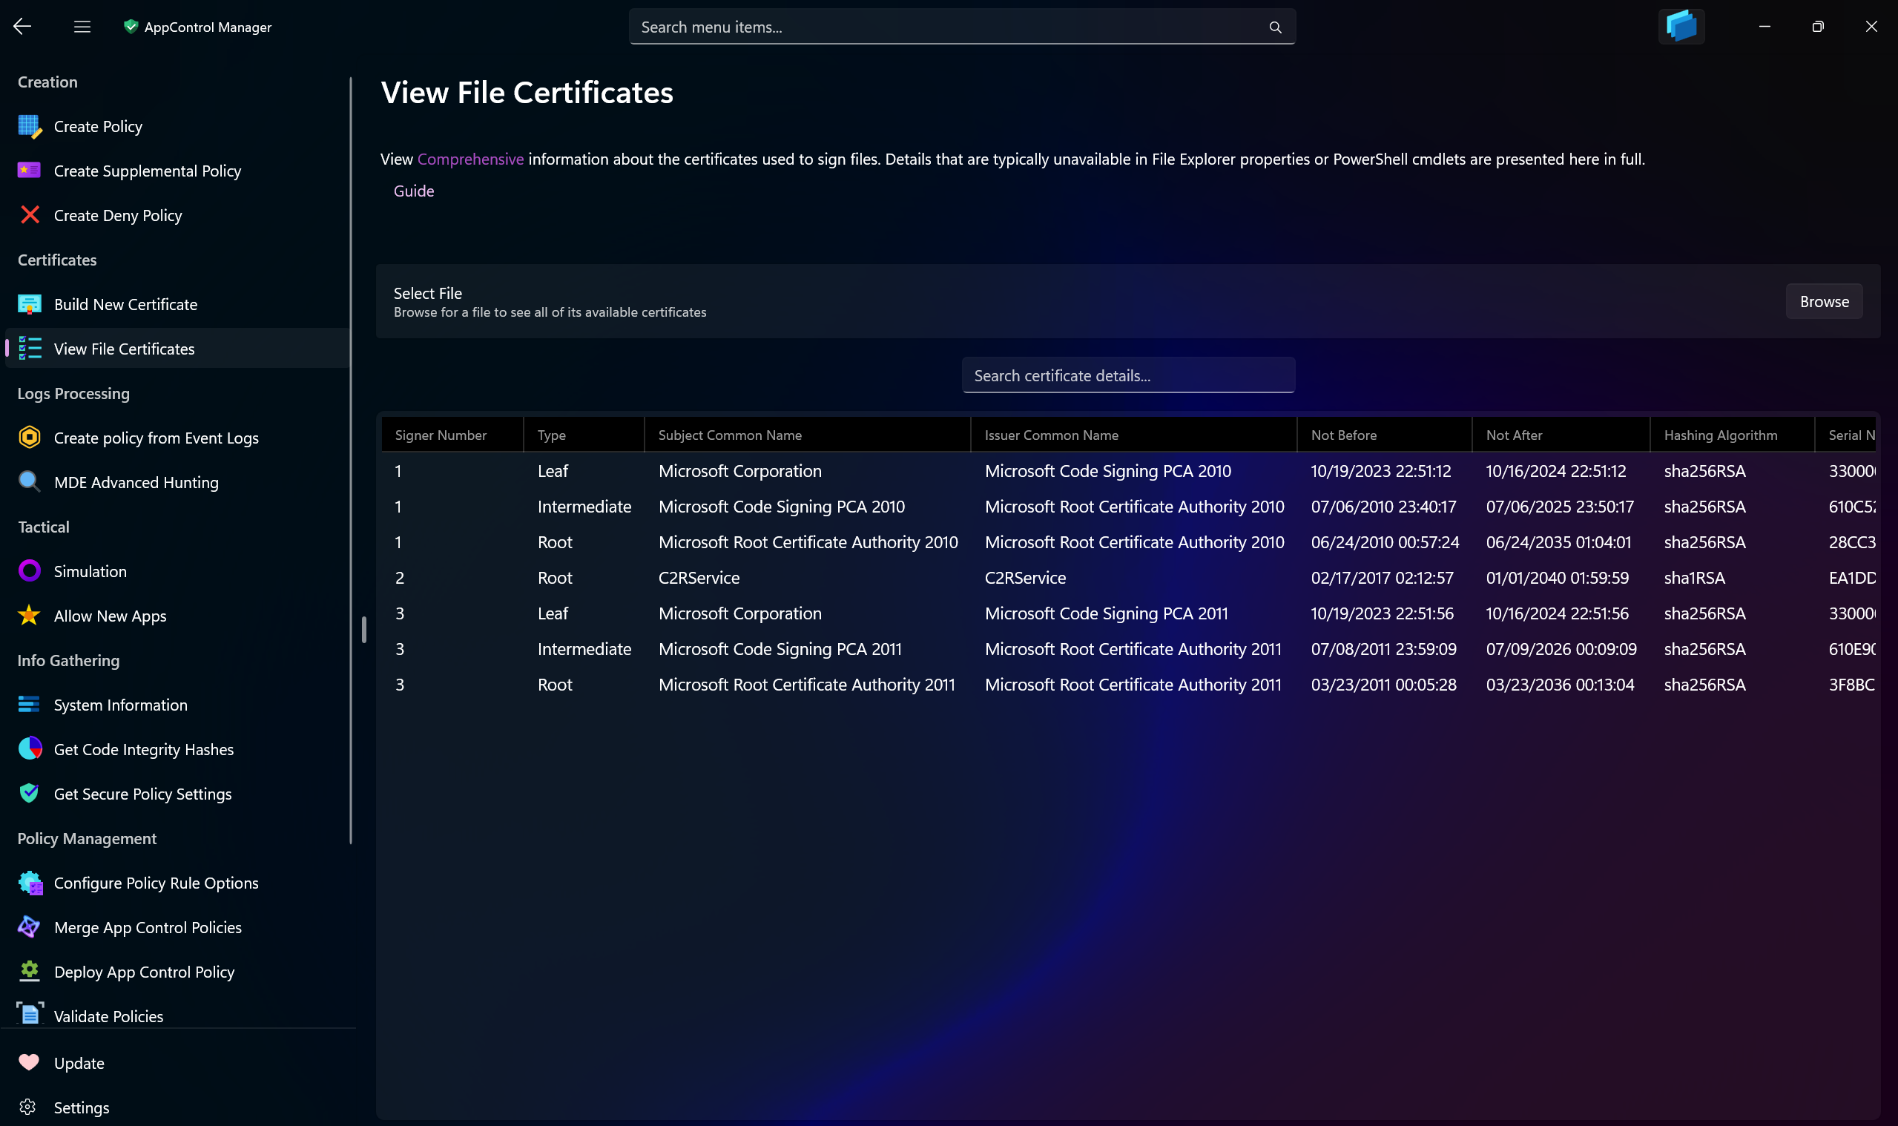Image resolution: width=1898 pixels, height=1126 pixels.
Task: Expand the Info Gathering section
Action: pyautogui.click(x=67, y=659)
